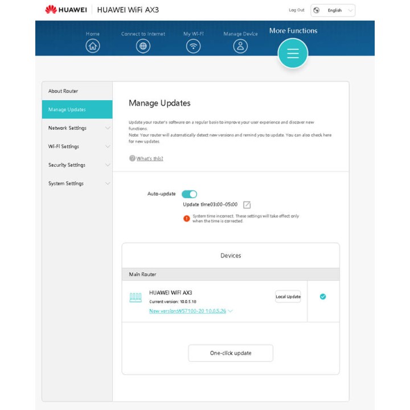This screenshot has height=410, width=410.
Task: Click the router device icon
Action: click(x=136, y=298)
